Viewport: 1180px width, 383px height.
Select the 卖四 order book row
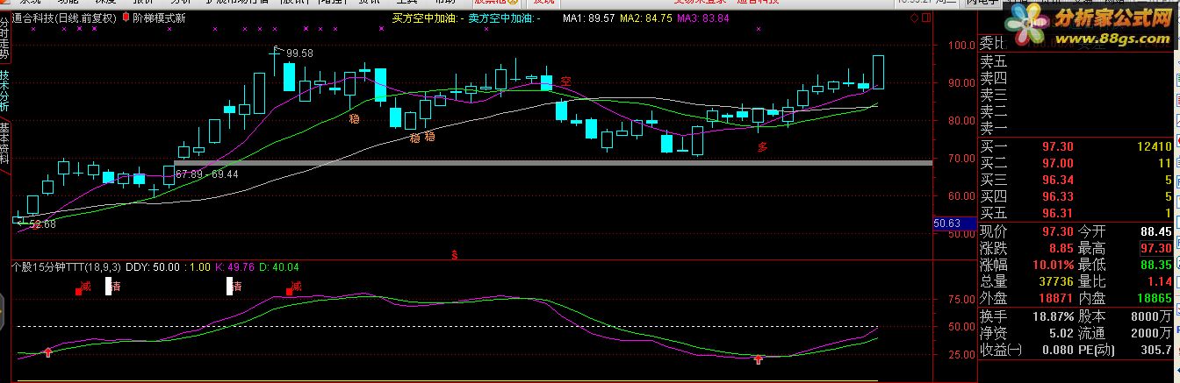tap(1078, 78)
